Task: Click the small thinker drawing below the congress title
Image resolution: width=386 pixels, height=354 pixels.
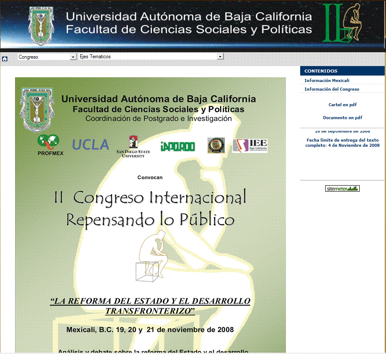Action: pos(152,256)
